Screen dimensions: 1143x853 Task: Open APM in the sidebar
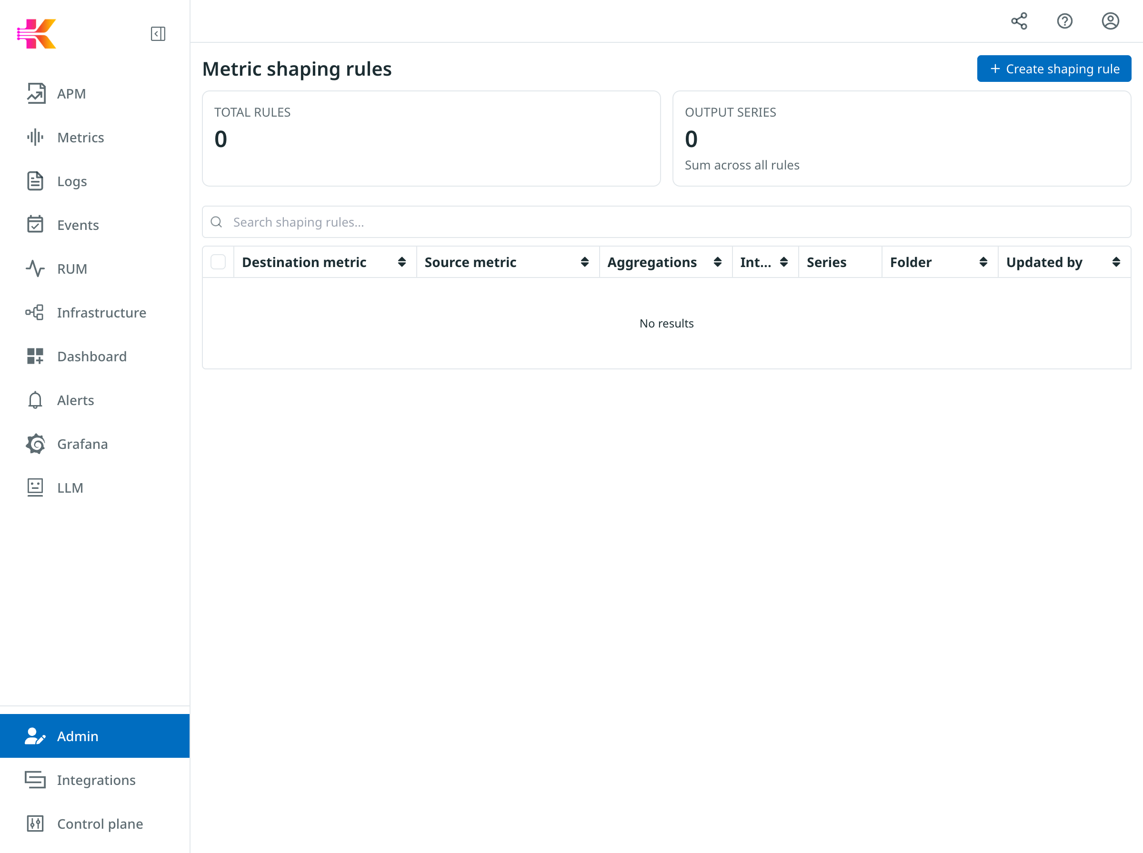pos(95,93)
